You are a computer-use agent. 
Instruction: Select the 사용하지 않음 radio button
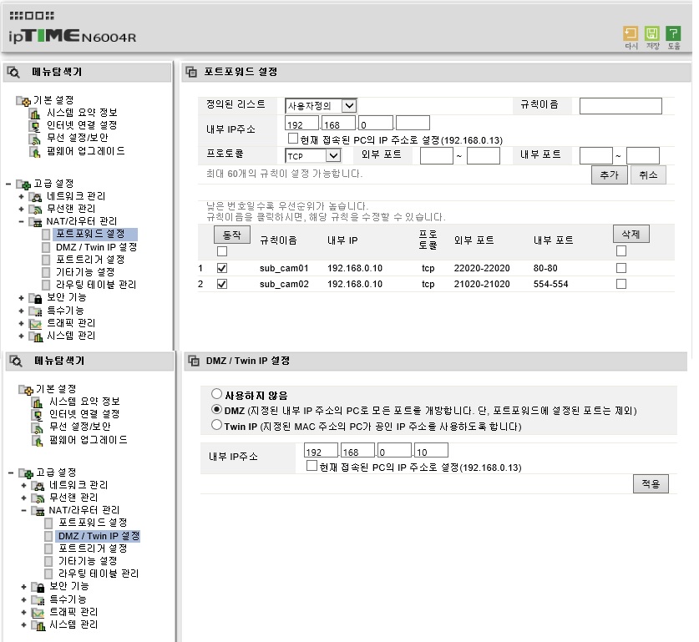point(216,394)
